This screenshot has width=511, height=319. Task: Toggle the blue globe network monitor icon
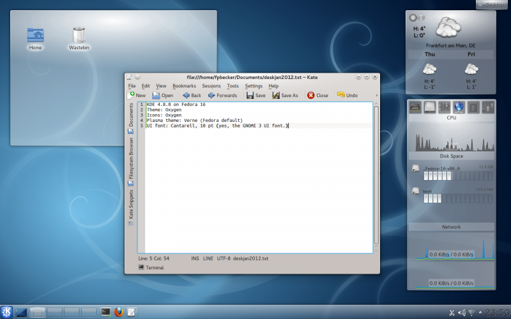(459, 107)
